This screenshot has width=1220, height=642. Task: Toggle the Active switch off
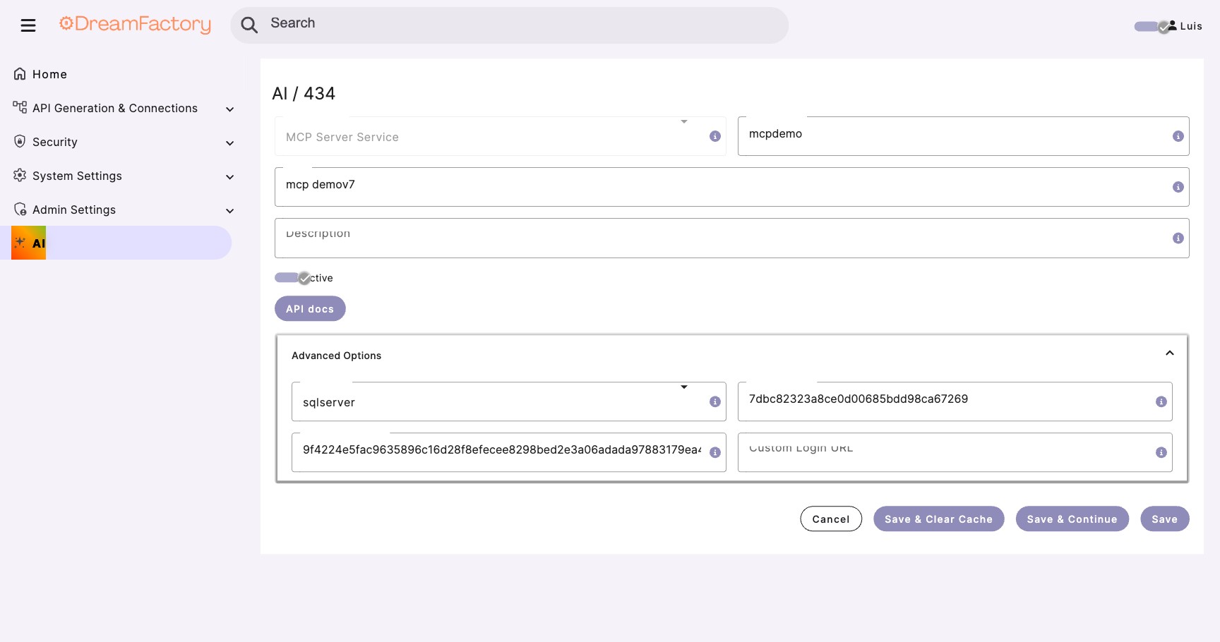point(289,277)
